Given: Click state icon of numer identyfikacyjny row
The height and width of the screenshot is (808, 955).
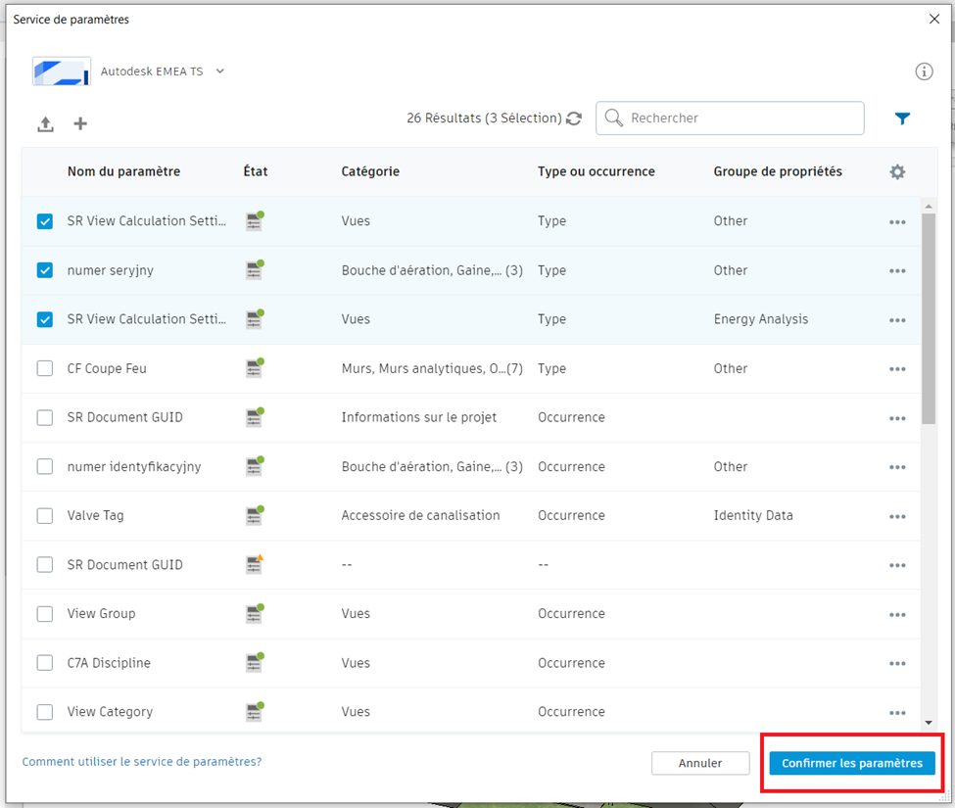Looking at the screenshot, I should 255,466.
